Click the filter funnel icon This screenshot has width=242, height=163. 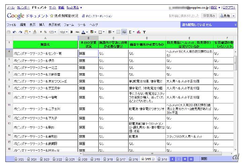(x=144, y=32)
